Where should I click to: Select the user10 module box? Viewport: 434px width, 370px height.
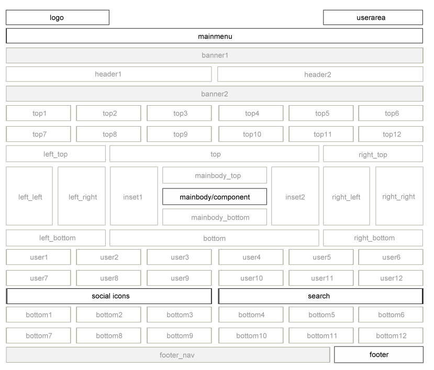(x=251, y=278)
